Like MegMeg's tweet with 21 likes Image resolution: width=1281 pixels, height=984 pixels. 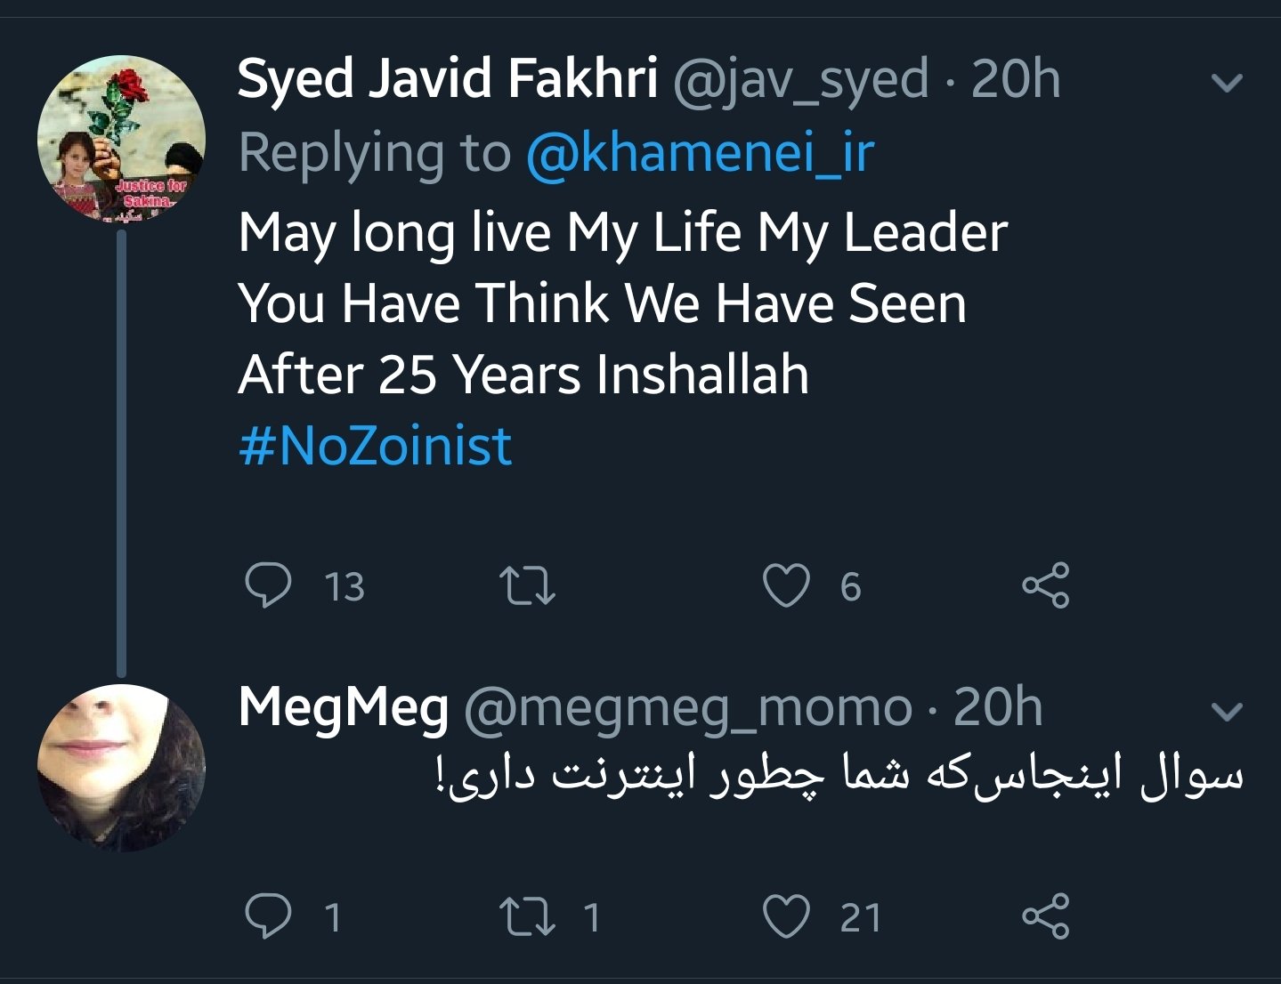click(x=787, y=917)
